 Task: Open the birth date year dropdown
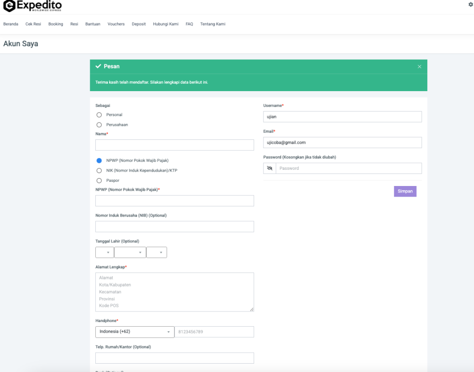click(156, 252)
